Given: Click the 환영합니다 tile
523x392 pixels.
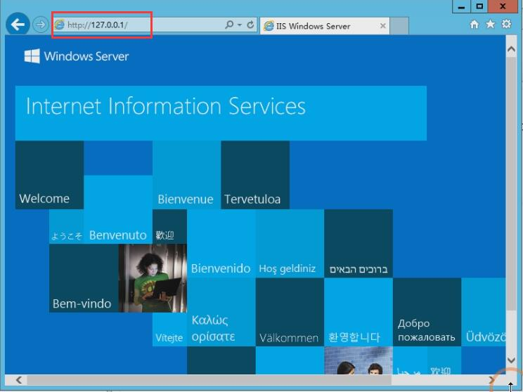Looking at the screenshot, I should pos(359,313).
